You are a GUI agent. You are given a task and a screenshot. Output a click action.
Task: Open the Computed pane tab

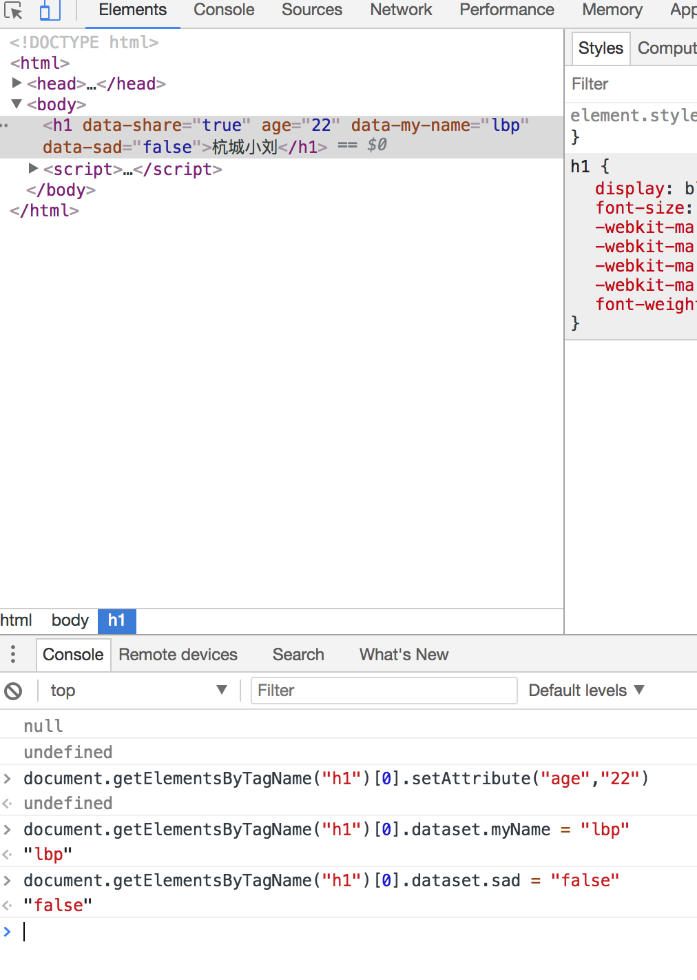point(667,48)
